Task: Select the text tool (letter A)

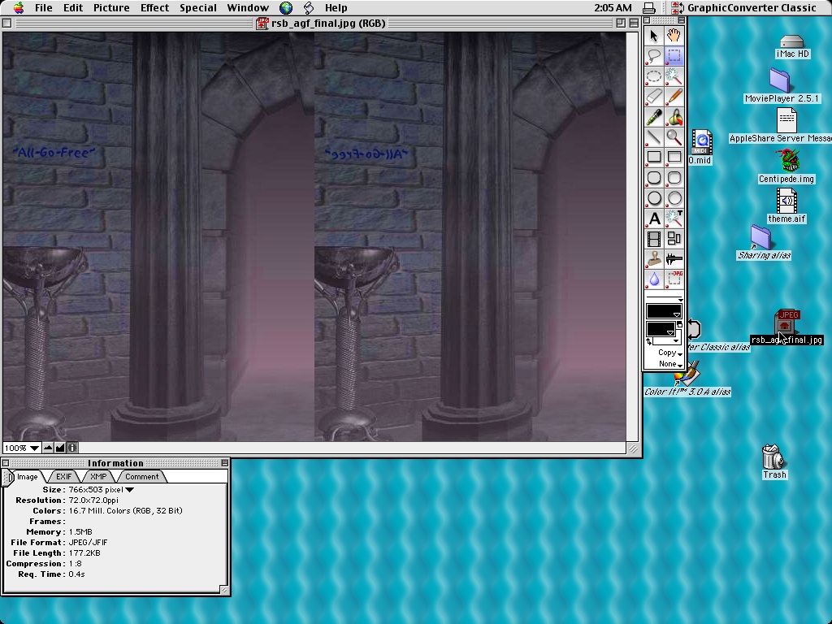Action: (x=654, y=218)
